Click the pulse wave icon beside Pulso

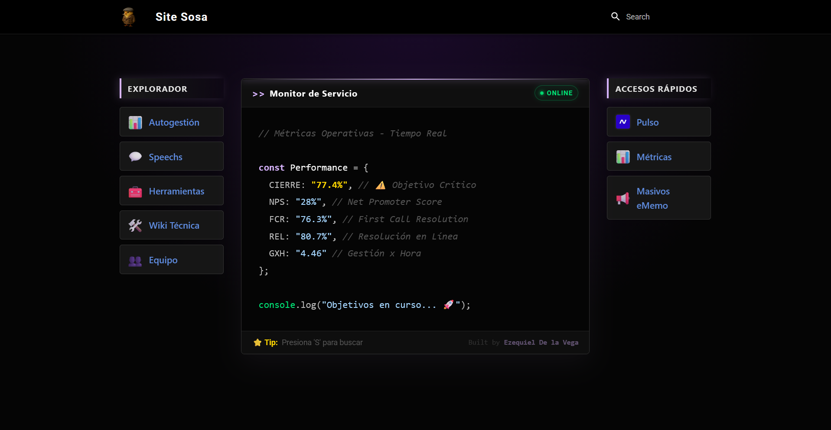point(623,122)
